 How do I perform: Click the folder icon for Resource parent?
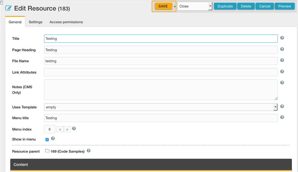tap(47, 151)
